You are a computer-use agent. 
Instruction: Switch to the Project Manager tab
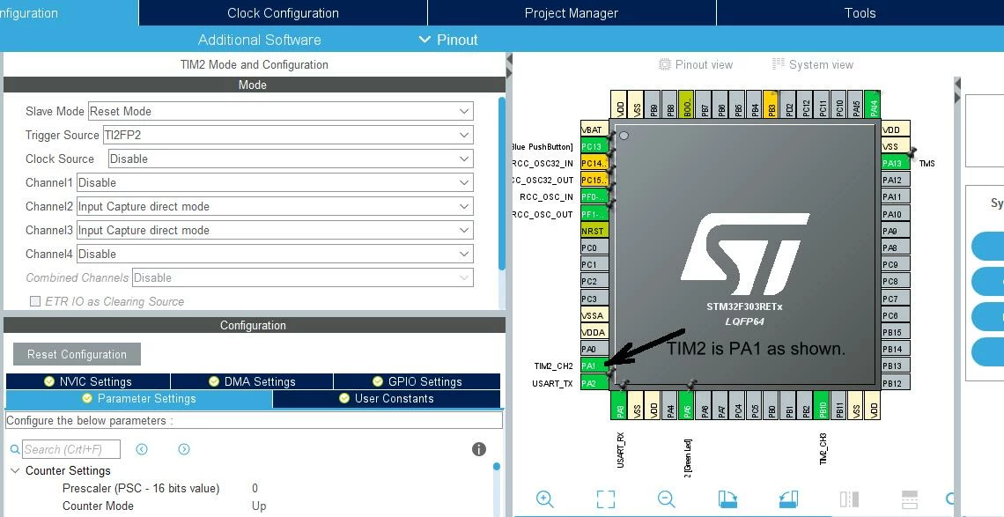point(572,13)
